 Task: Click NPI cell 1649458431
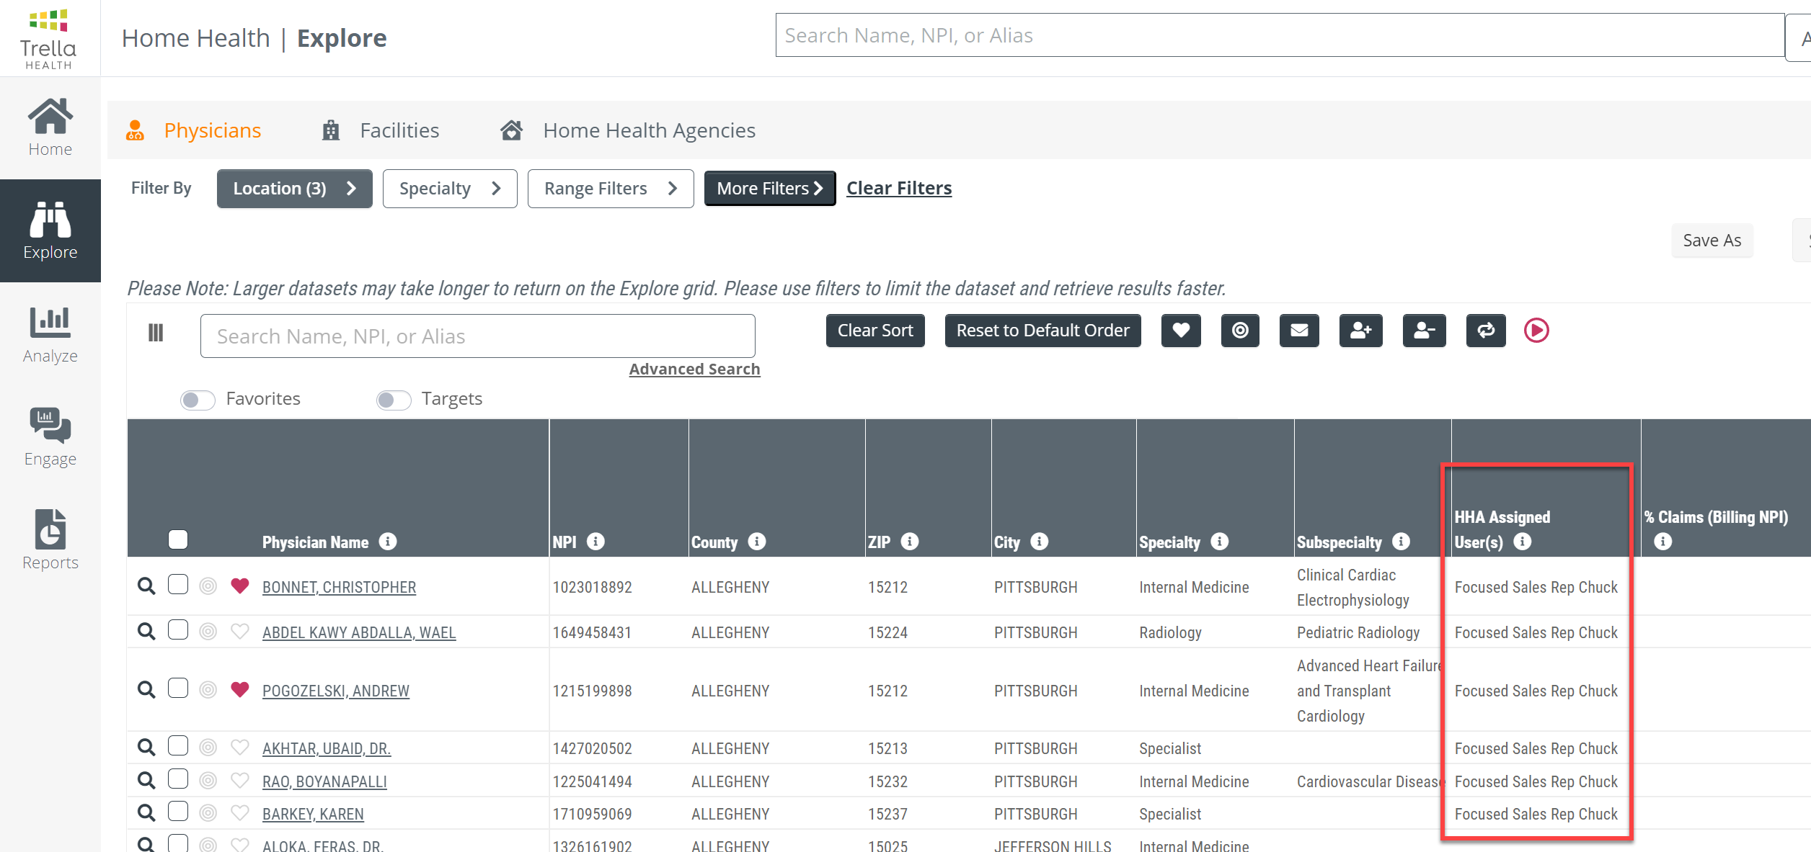pos(592,632)
